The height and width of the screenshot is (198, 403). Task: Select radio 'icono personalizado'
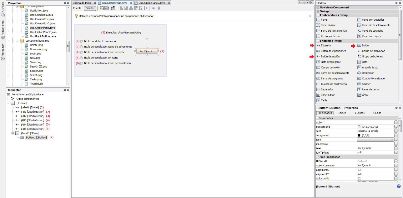click(x=81, y=63)
